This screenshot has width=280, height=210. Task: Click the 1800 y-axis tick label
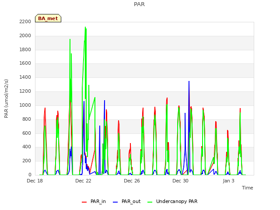(25, 49)
